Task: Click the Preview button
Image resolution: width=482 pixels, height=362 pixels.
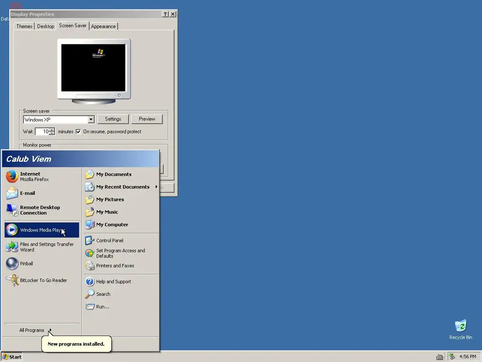Action: (147, 119)
